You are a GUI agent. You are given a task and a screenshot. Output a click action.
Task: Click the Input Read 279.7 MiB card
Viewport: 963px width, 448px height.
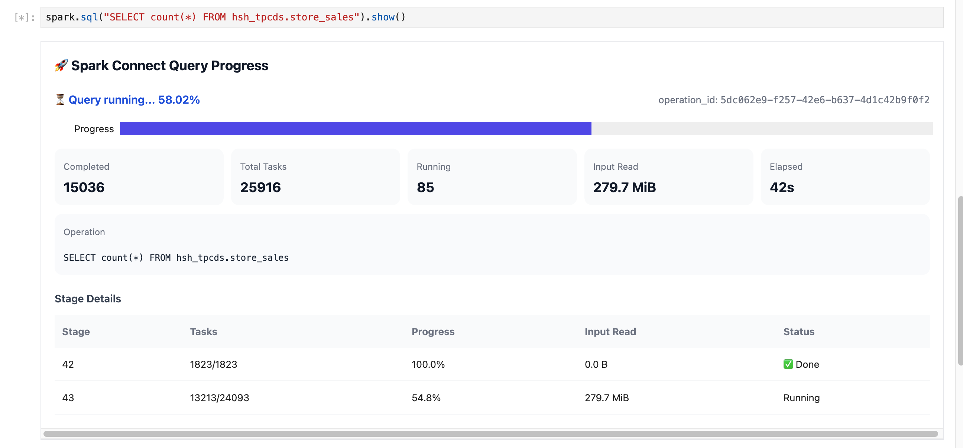[x=668, y=177]
